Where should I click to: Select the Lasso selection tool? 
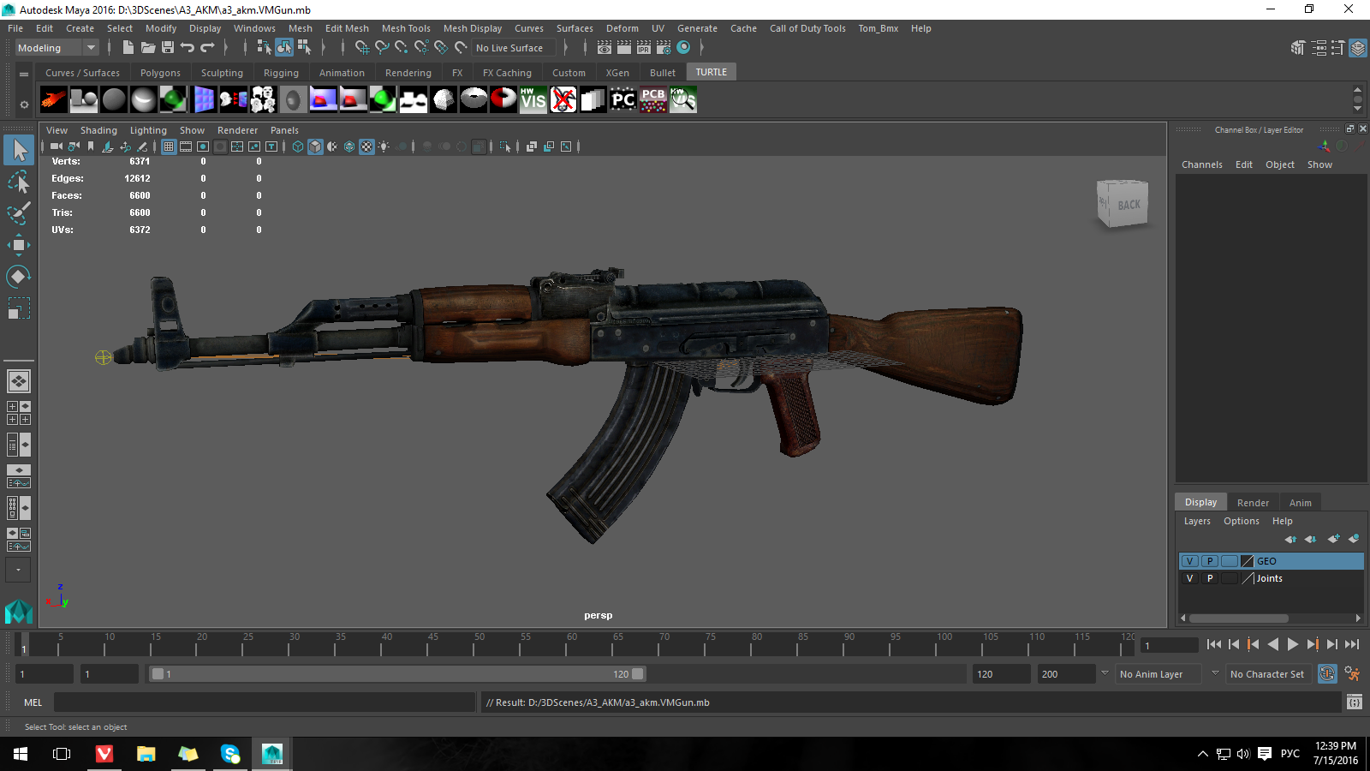pyautogui.click(x=19, y=182)
